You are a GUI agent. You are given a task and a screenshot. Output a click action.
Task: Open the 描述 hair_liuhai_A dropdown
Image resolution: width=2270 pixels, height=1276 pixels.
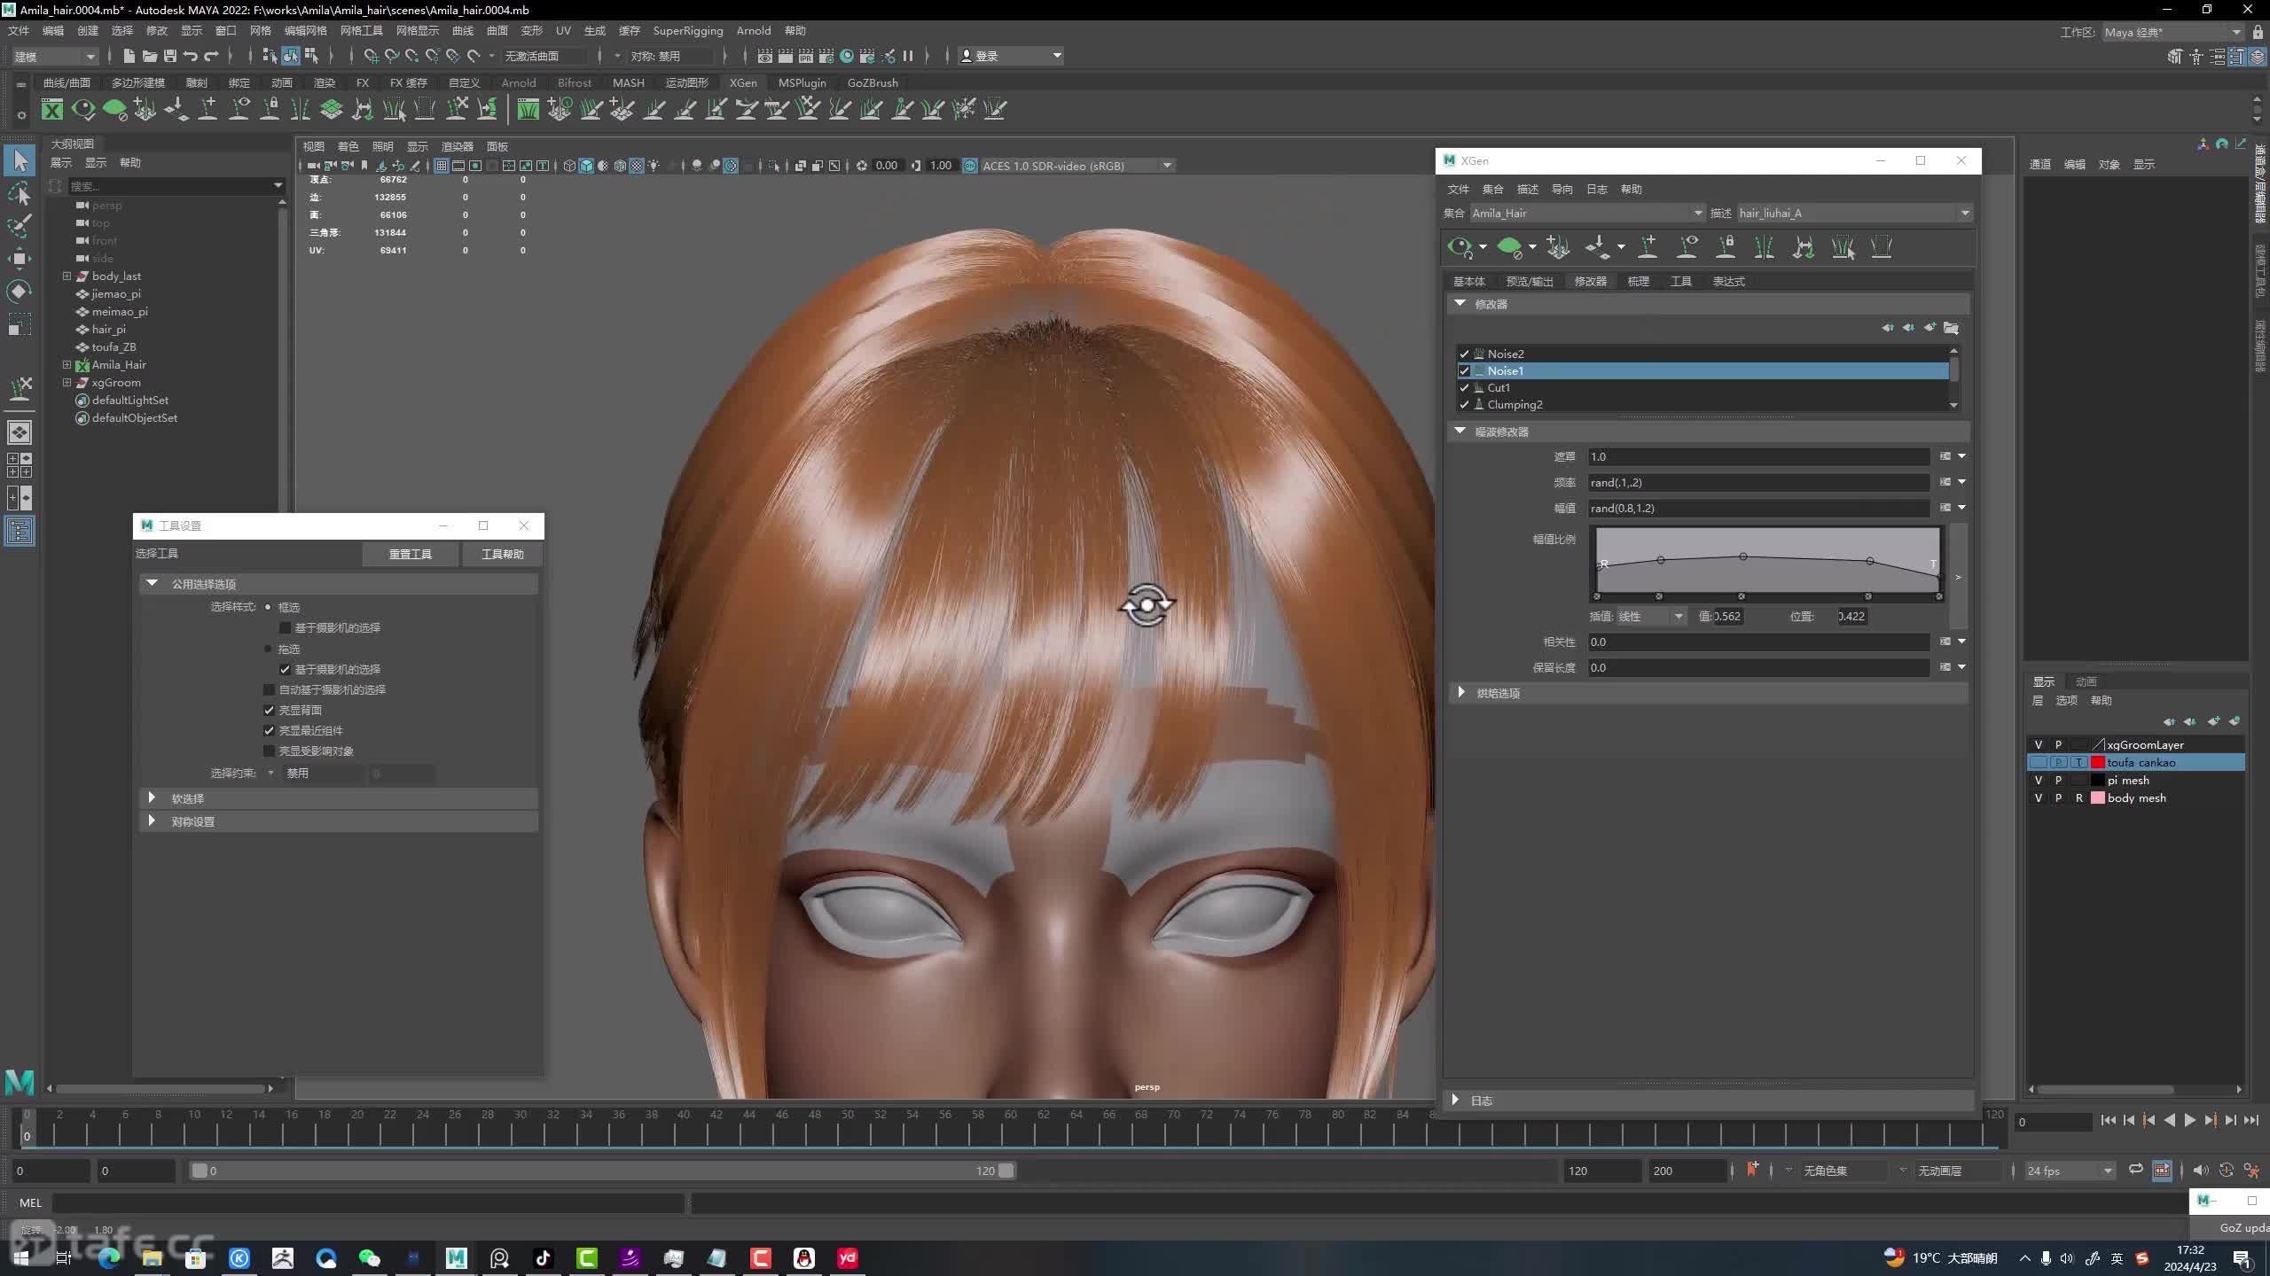(x=1853, y=213)
